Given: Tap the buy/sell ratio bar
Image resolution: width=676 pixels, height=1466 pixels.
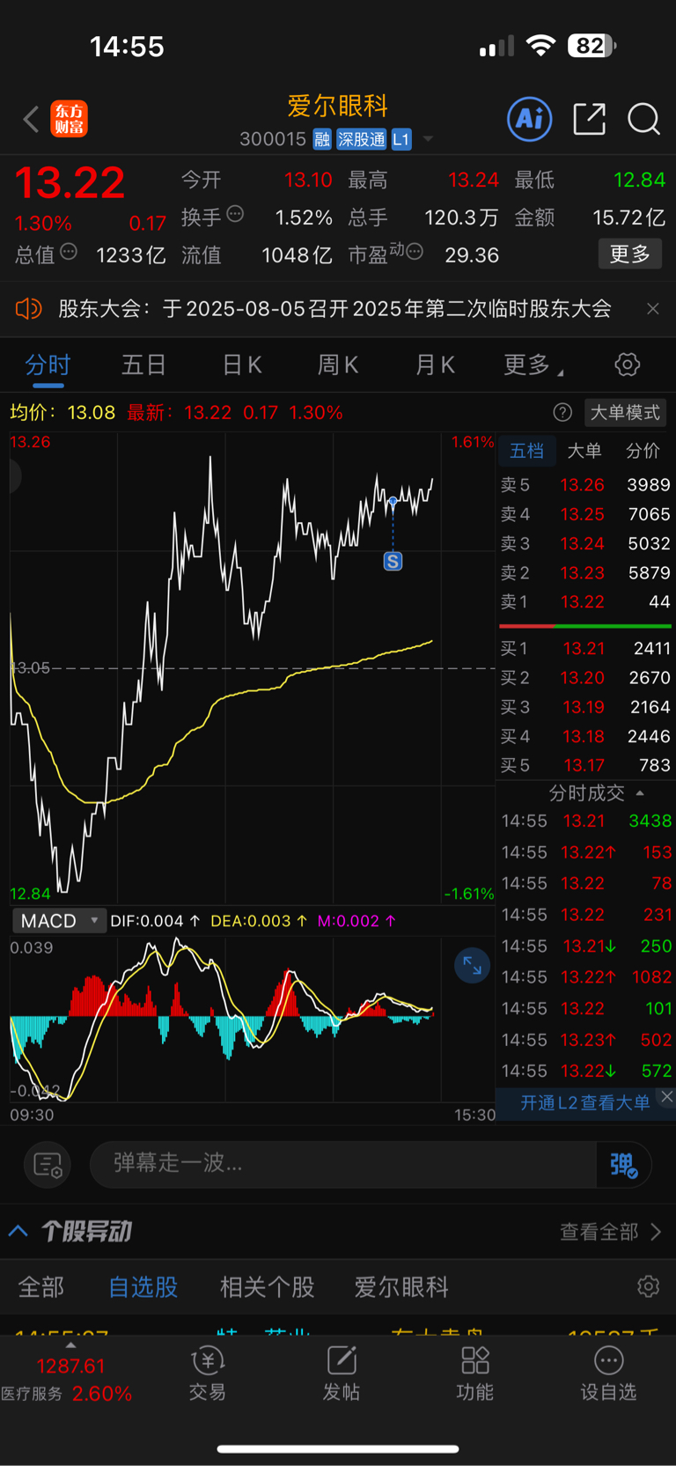Looking at the screenshot, I should click(x=585, y=626).
